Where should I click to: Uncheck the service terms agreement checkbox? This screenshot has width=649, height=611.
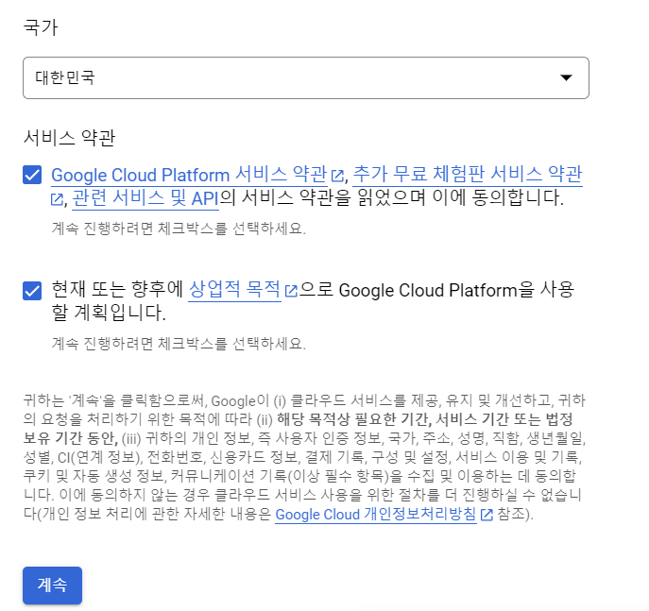(32, 175)
